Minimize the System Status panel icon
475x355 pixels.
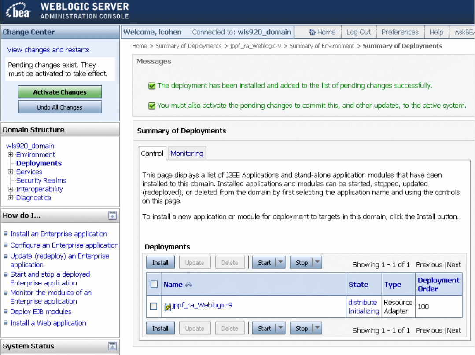coord(112,346)
